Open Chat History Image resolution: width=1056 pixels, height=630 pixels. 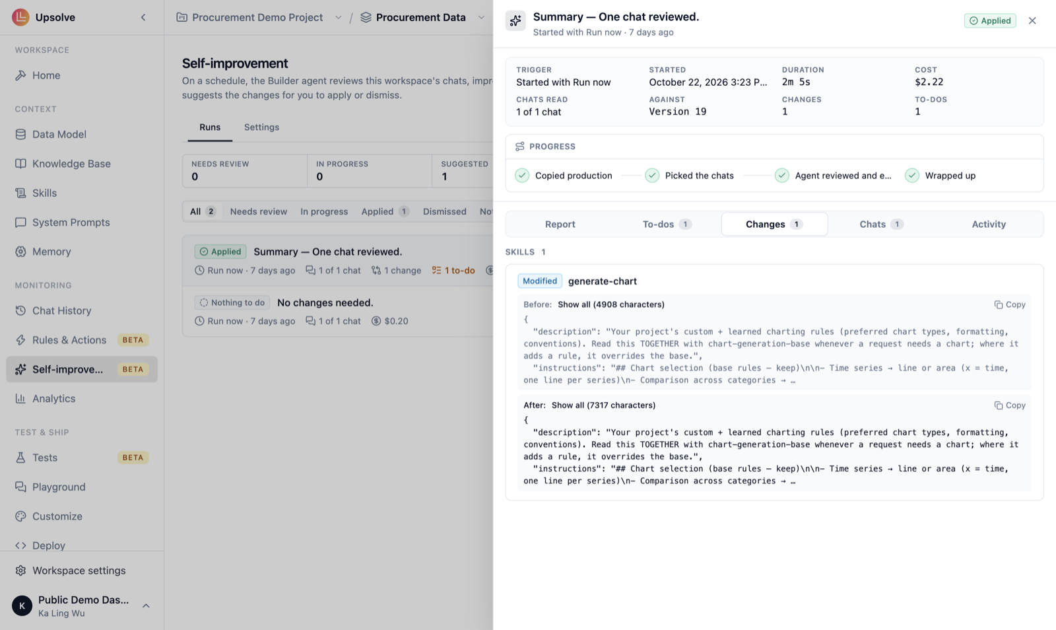pos(82,310)
